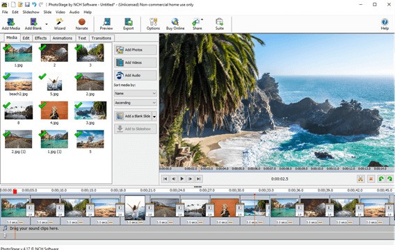Start recording with Narrate
The image size is (395, 250).
81,24
